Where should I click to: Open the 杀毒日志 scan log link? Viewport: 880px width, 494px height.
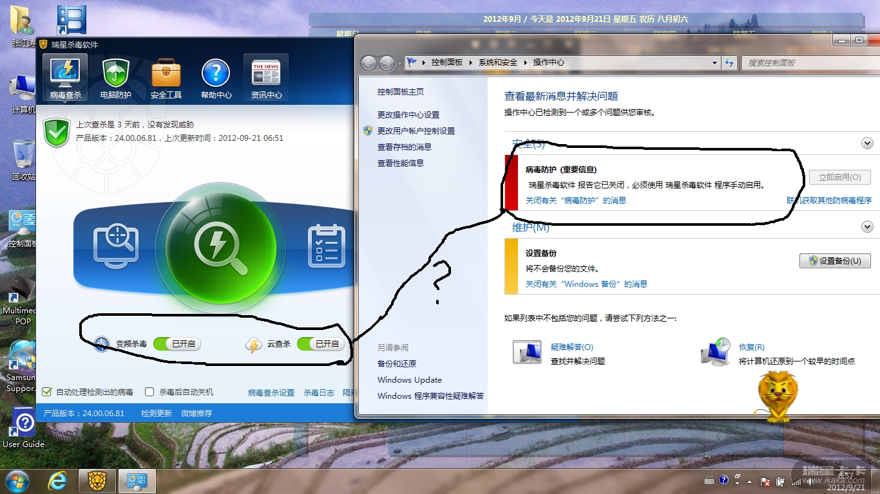click(x=319, y=392)
